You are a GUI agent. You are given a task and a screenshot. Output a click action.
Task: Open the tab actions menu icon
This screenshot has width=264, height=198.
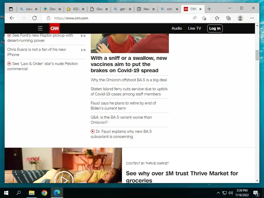11,9
